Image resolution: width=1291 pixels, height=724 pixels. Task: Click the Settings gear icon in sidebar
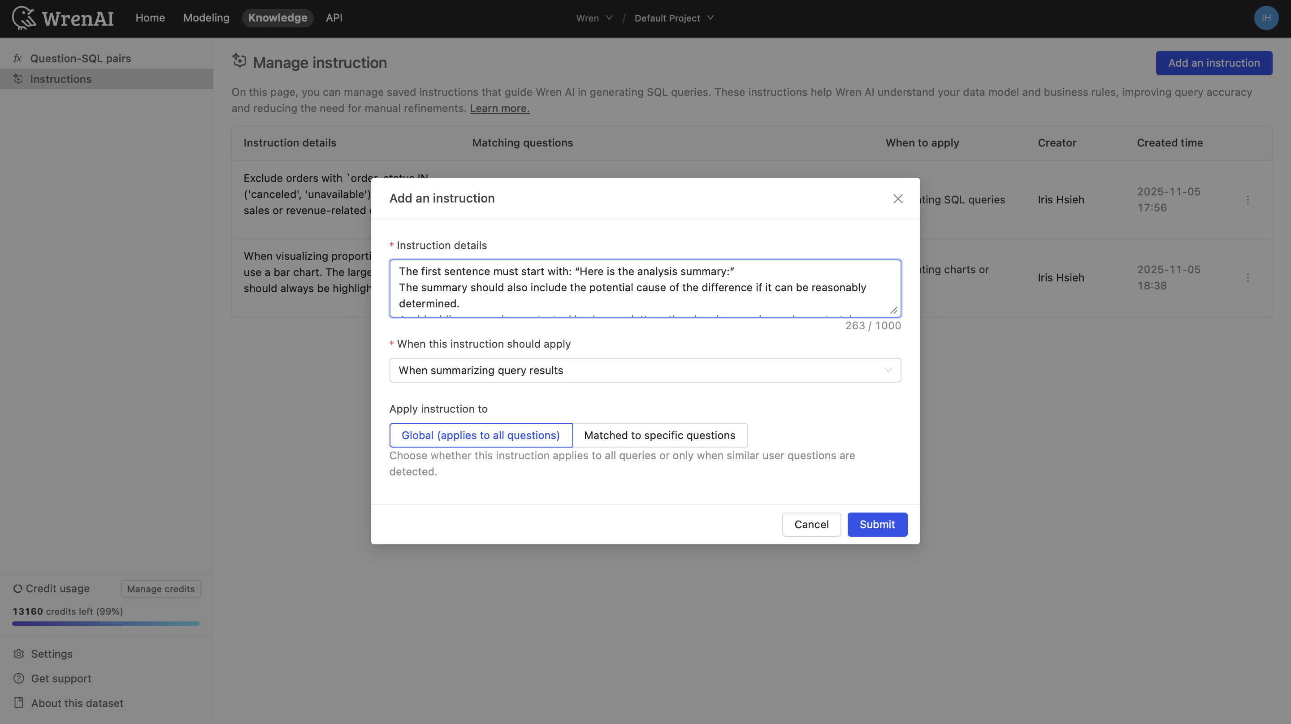coord(19,654)
